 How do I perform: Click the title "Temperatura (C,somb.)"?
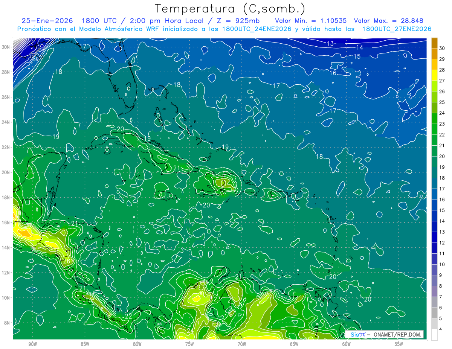pyautogui.click(x=231, y=8)
